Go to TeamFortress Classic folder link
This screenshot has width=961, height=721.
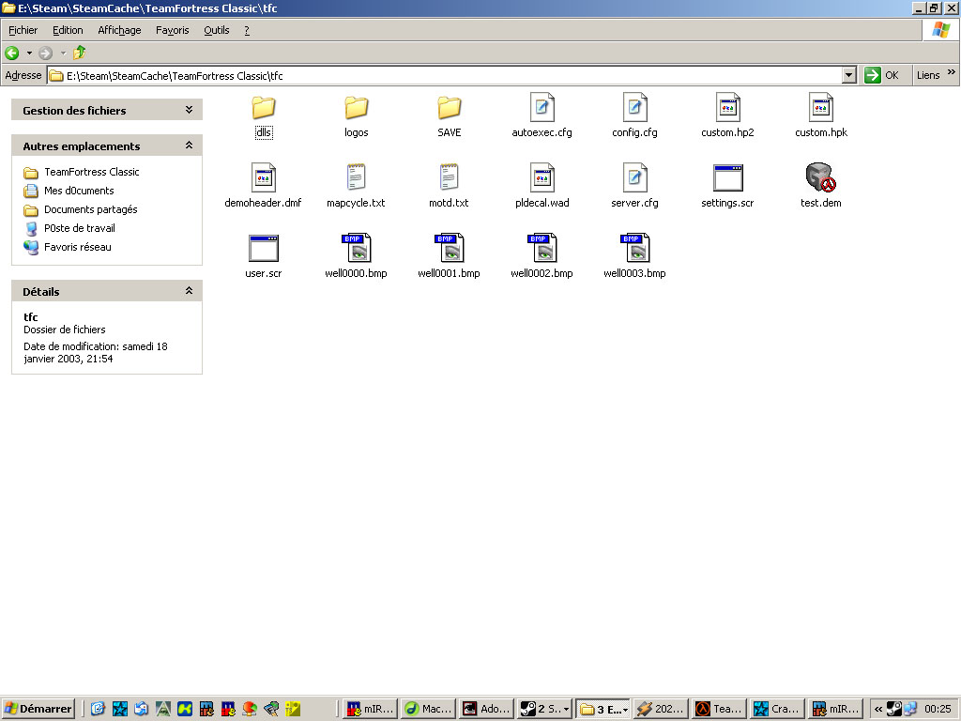pos(82,173)
